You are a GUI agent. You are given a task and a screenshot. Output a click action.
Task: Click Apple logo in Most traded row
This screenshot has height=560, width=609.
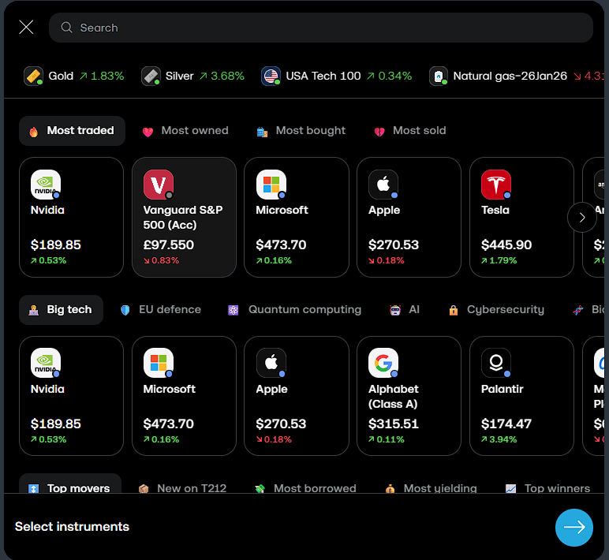pyautogui.click(x=383, y=185)
